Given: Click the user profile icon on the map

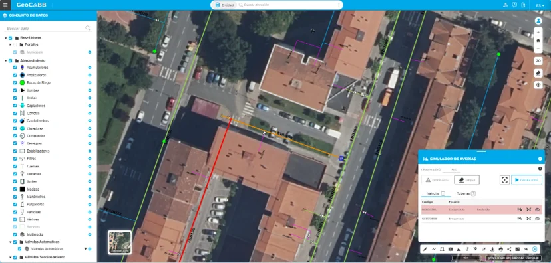Looking at the screenshot, I should tap(538, 21).
